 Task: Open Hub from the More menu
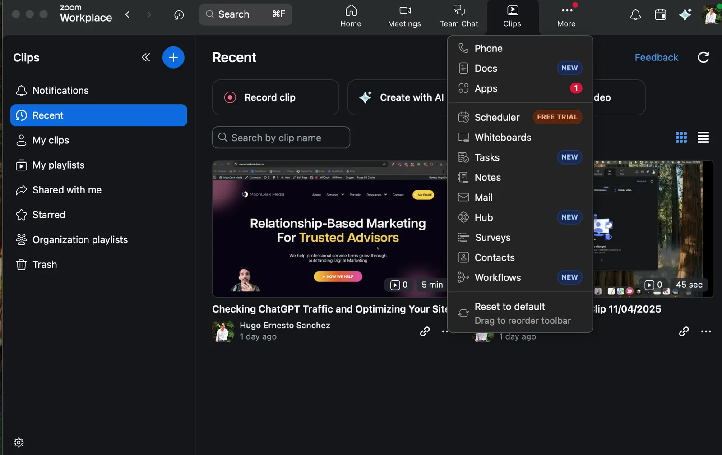click(520, 217)
